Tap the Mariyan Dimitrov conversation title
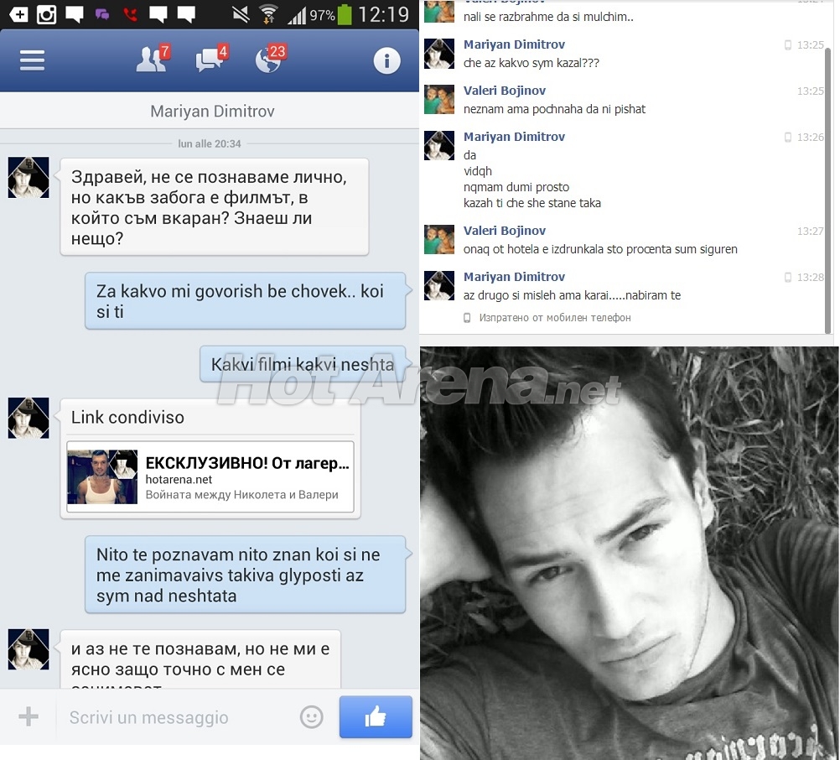This screenshot has height=760, width=840. 212,111
